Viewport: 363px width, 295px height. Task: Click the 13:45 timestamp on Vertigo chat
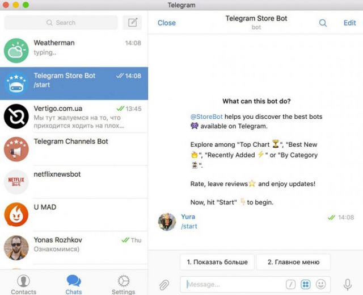click(133, 109)
